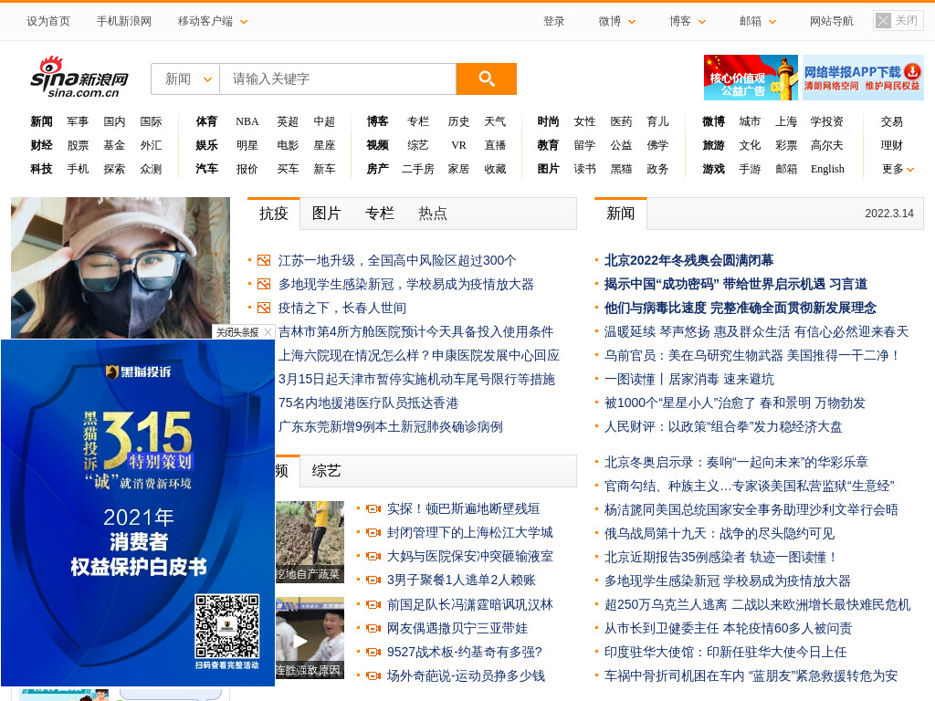Expand the 微博 dropdown in top bar
935x701 pixels.
click(616, 22)
